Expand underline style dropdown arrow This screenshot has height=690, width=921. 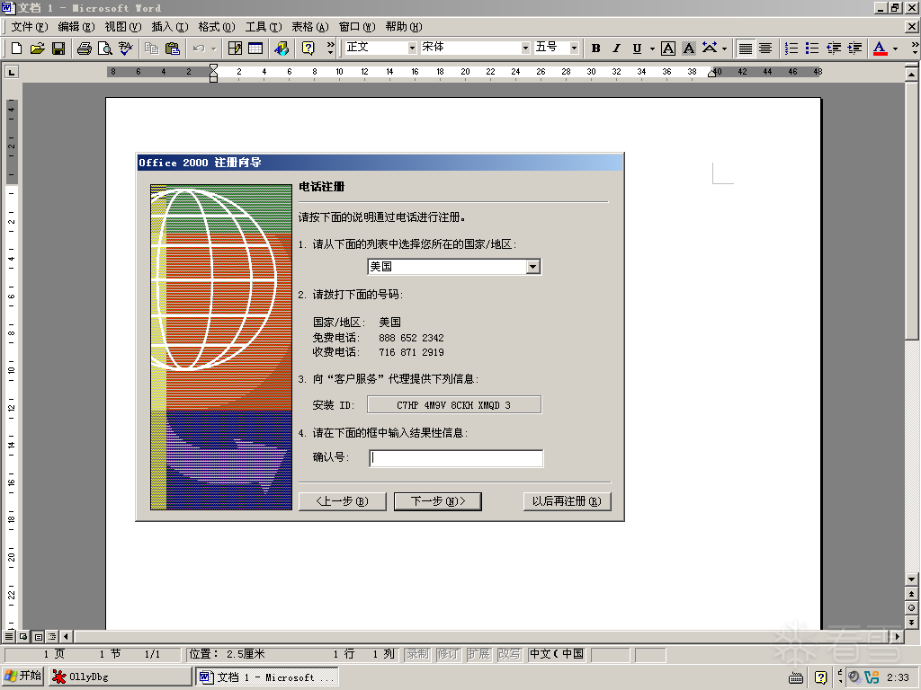(652, 49)
